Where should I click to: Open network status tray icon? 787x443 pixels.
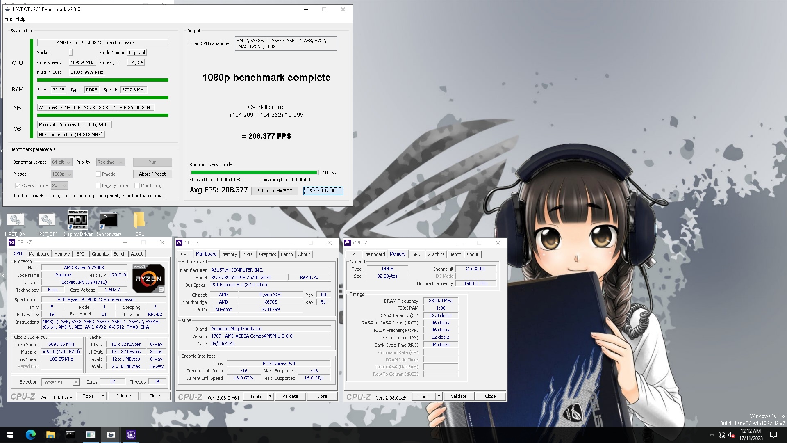tap(722, 435)
